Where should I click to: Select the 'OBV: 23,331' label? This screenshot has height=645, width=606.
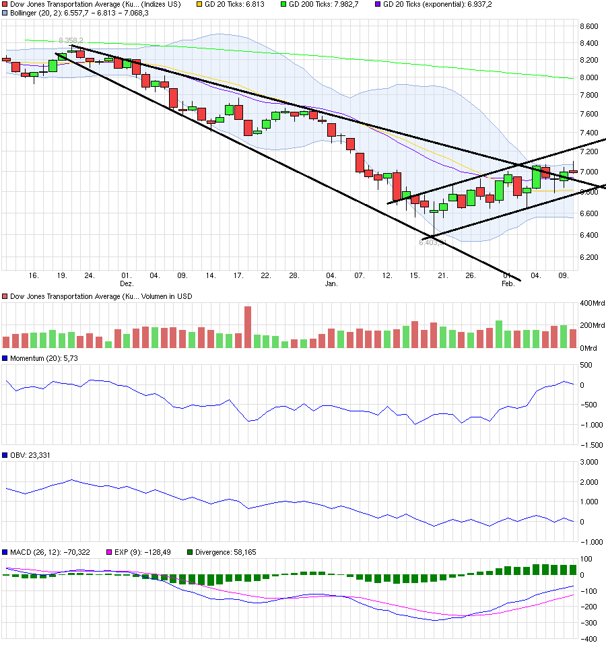[30, 455]
